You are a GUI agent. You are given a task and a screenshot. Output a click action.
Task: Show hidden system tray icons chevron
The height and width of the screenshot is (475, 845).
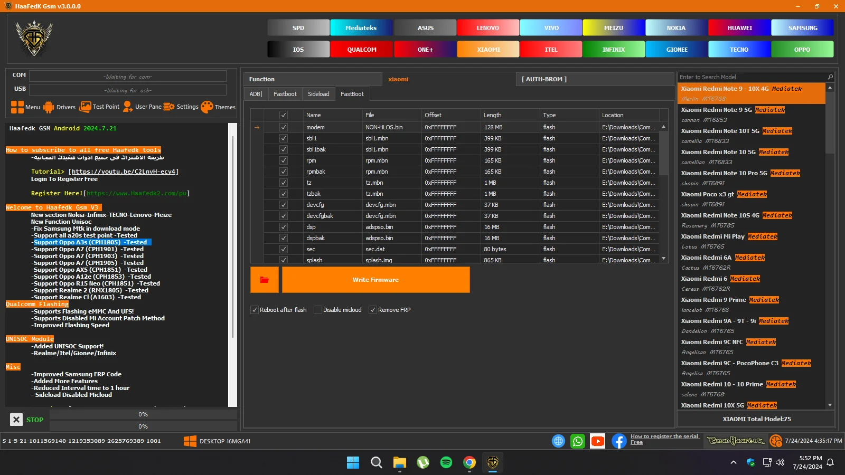tap(733, 462)
